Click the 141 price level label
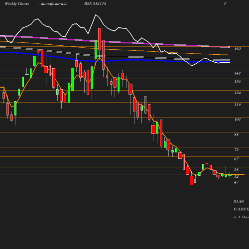The image size is (249, 249). point(238,73)
